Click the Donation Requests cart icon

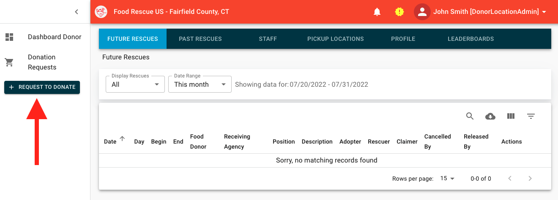9,62
